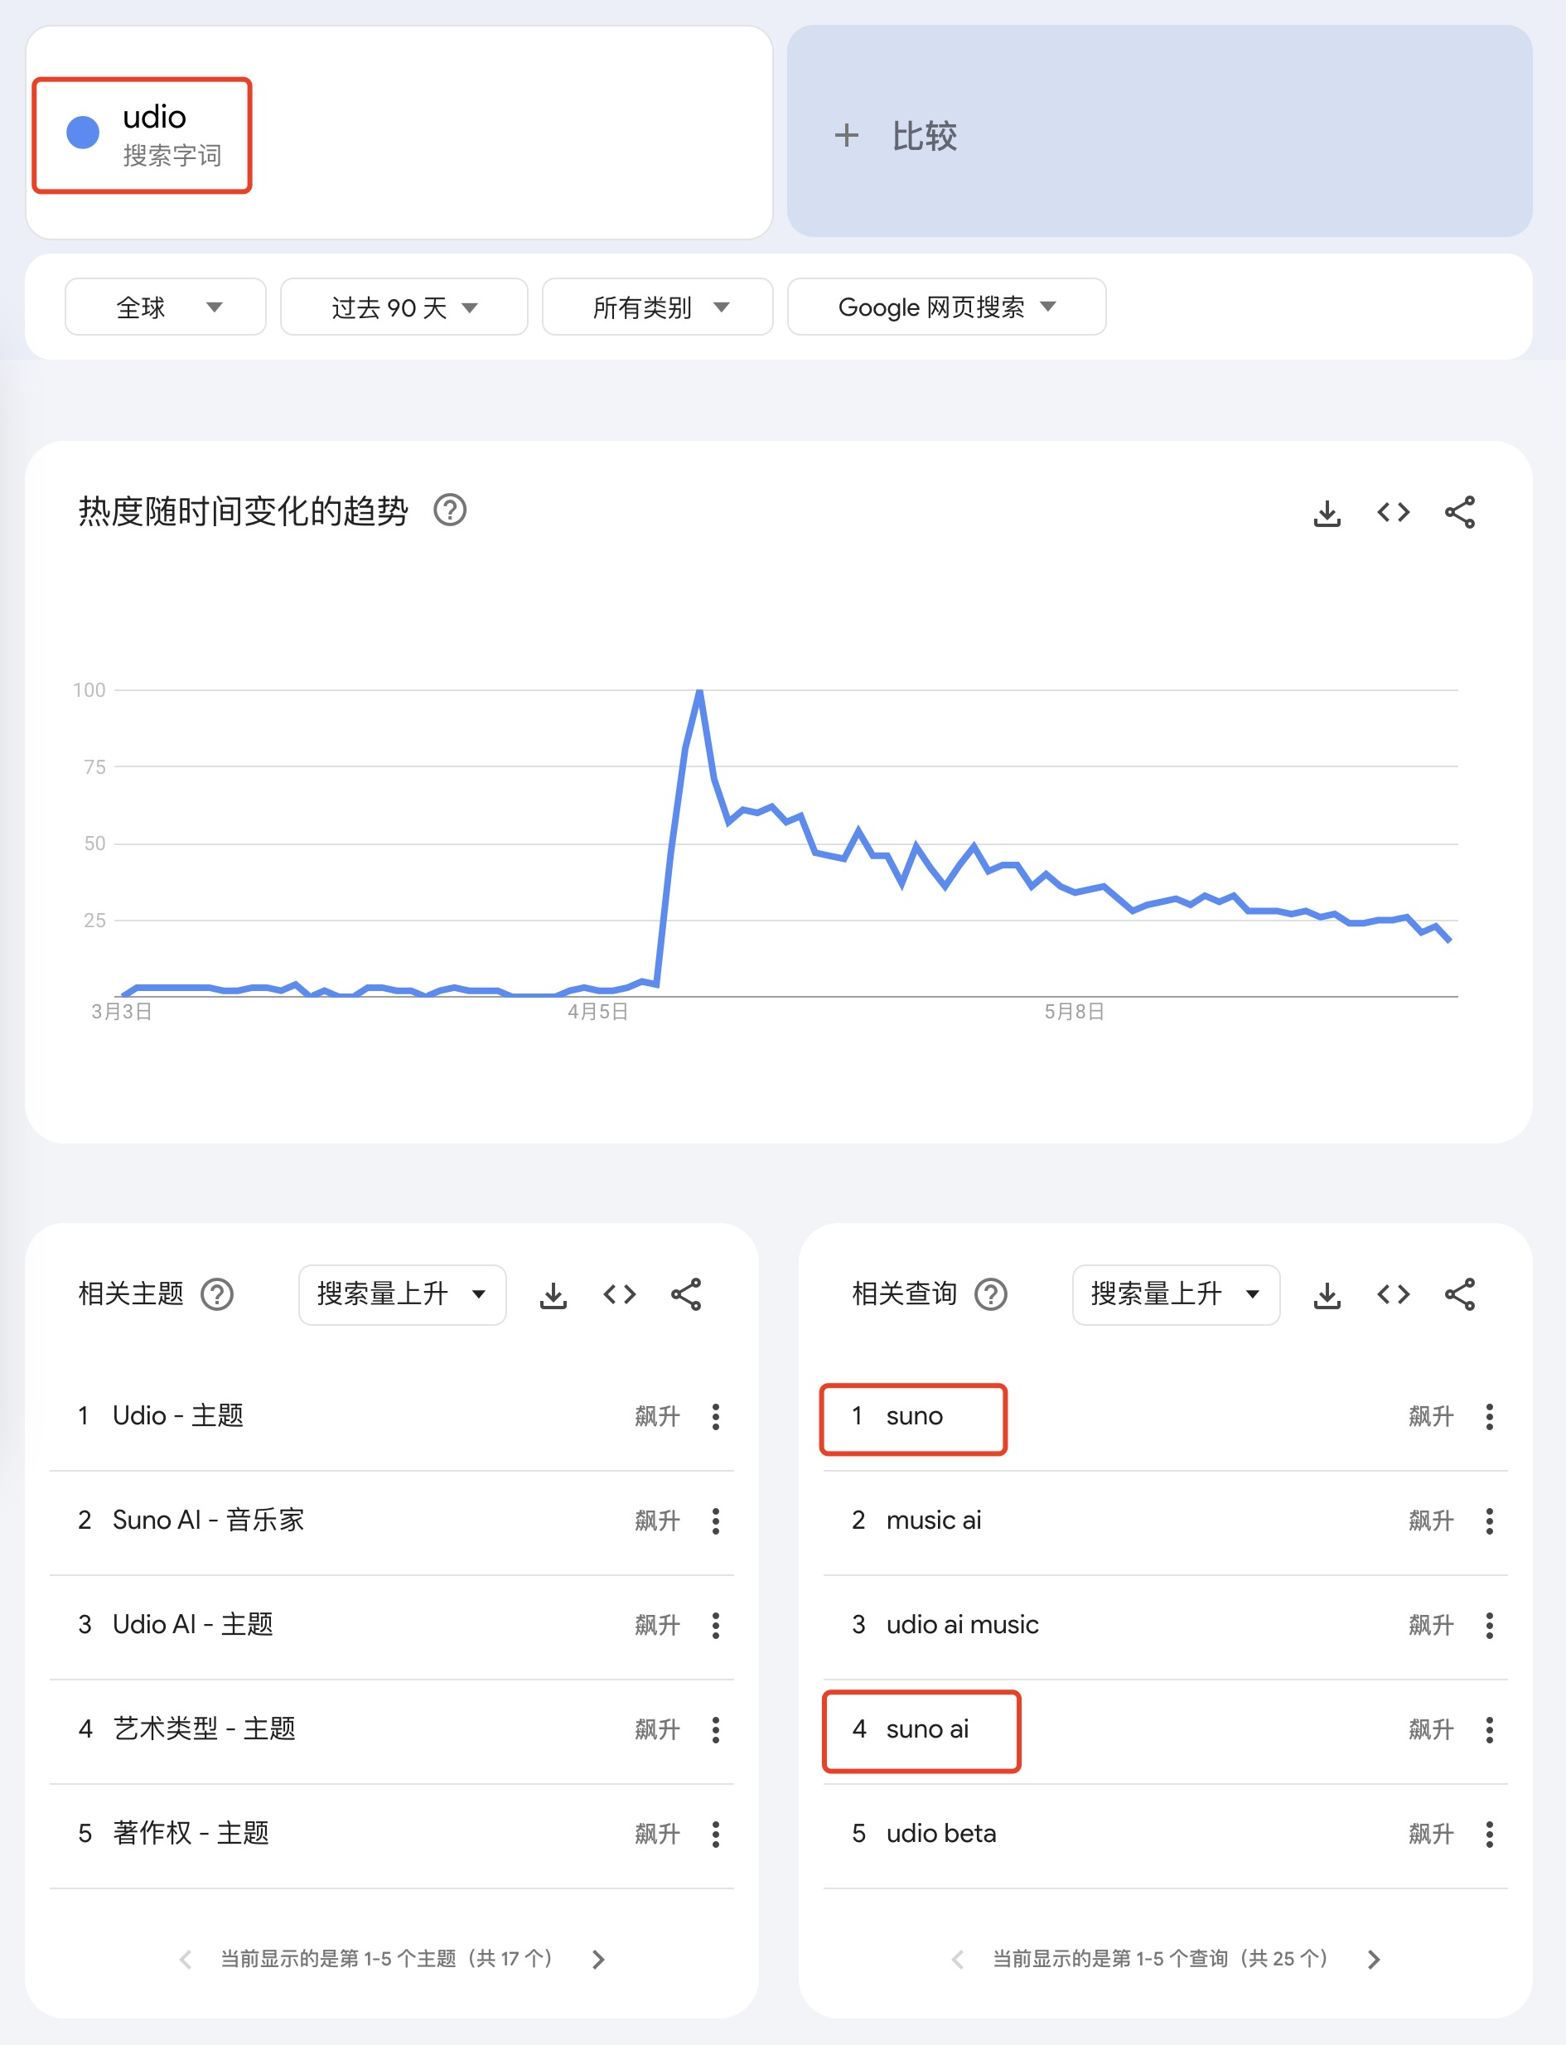Screen dimensions: 1566x2045
Task: Open embed code for trend chart
Action: tap(1393, 513)
